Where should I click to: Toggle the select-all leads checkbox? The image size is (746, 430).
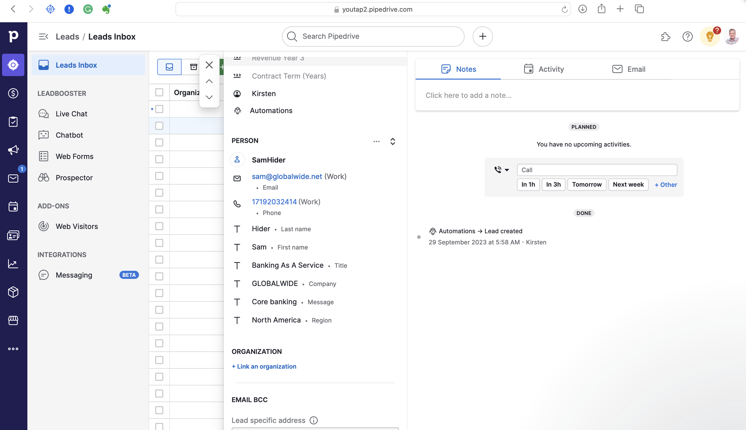(x=159, y=92)
